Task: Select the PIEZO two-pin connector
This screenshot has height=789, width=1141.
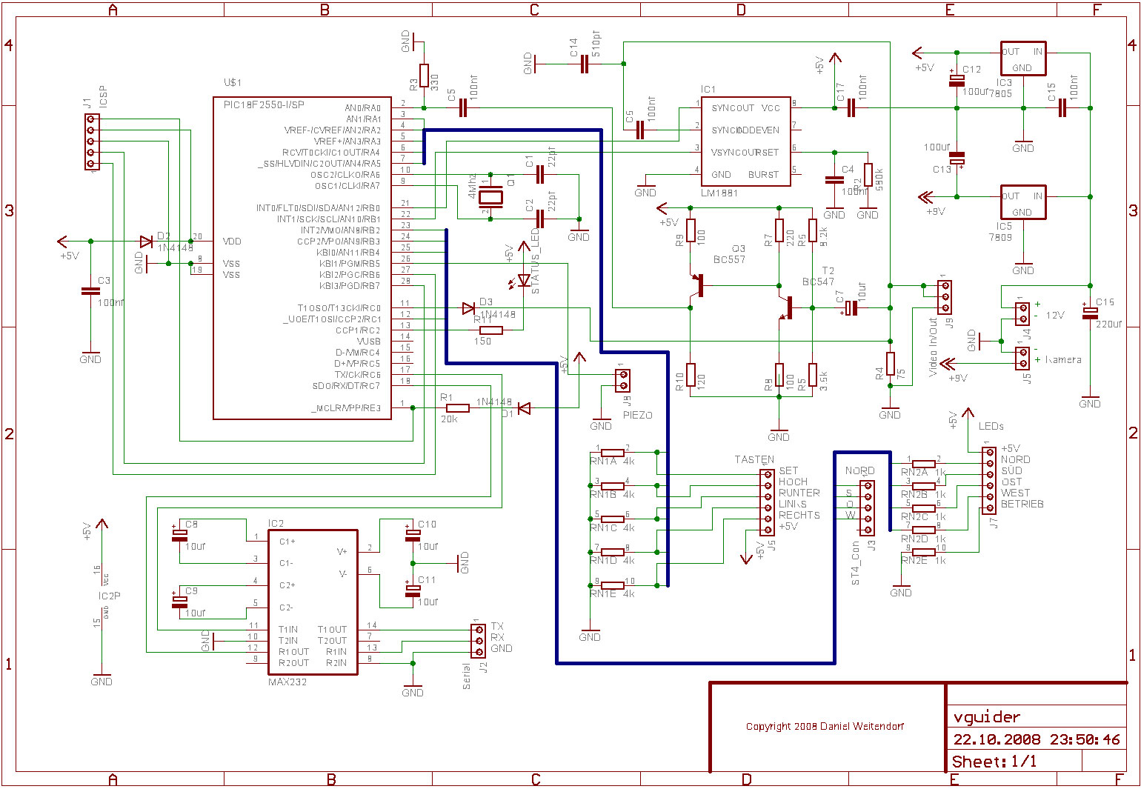Action: [x=623, y=380]
